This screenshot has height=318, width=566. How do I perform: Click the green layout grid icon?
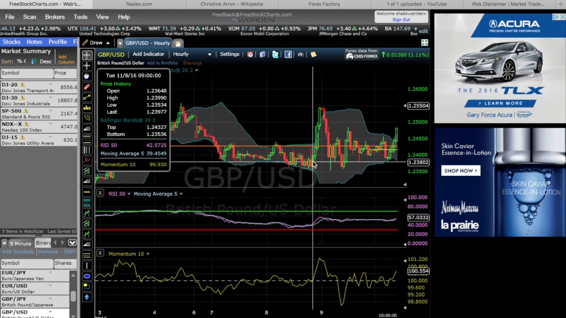[x=424, y=43]
